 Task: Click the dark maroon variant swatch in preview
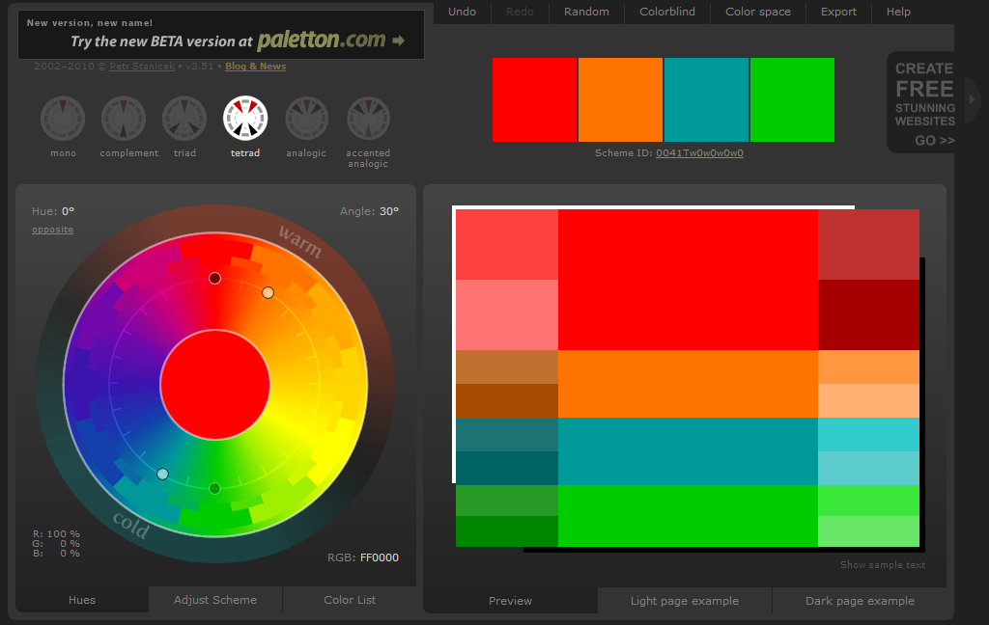(868, 315)
